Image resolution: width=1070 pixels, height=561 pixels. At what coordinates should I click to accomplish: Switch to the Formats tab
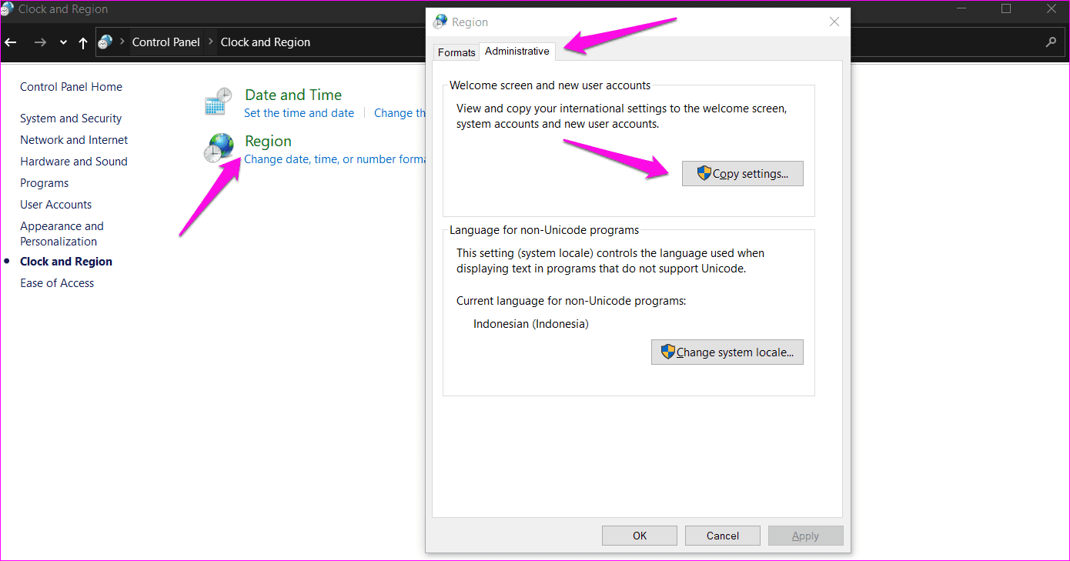coord(456,52)
